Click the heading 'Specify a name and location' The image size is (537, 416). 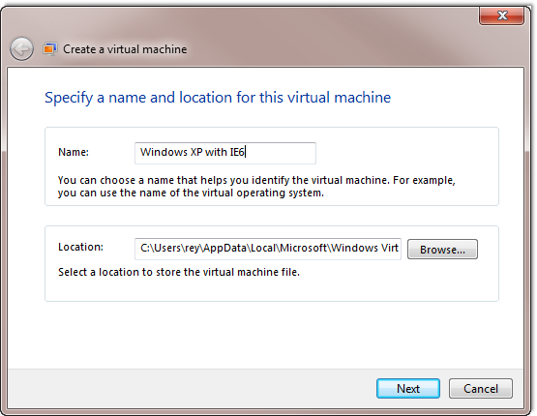pyautogui.click(x=218, y=98)
